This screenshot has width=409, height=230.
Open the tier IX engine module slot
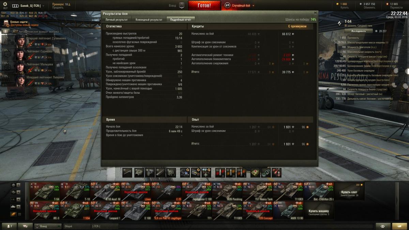click(x=150, y=172)
